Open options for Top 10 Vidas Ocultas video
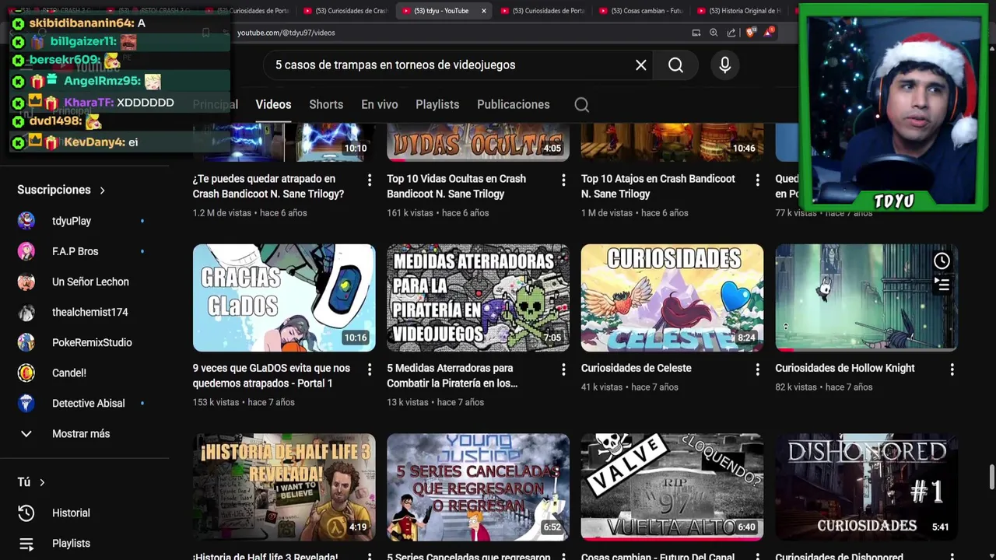This screenshot has width=996, height=560. (x=563, y=180)
